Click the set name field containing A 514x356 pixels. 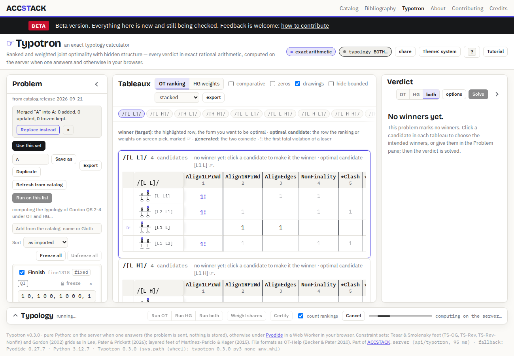(30, 159)
